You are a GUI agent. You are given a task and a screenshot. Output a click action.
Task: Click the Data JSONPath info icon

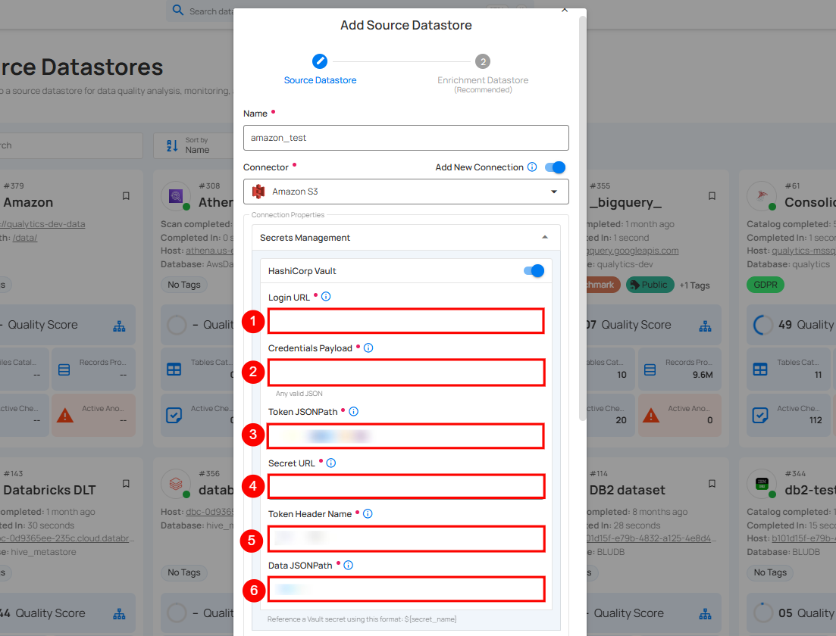tap(349, 566)
